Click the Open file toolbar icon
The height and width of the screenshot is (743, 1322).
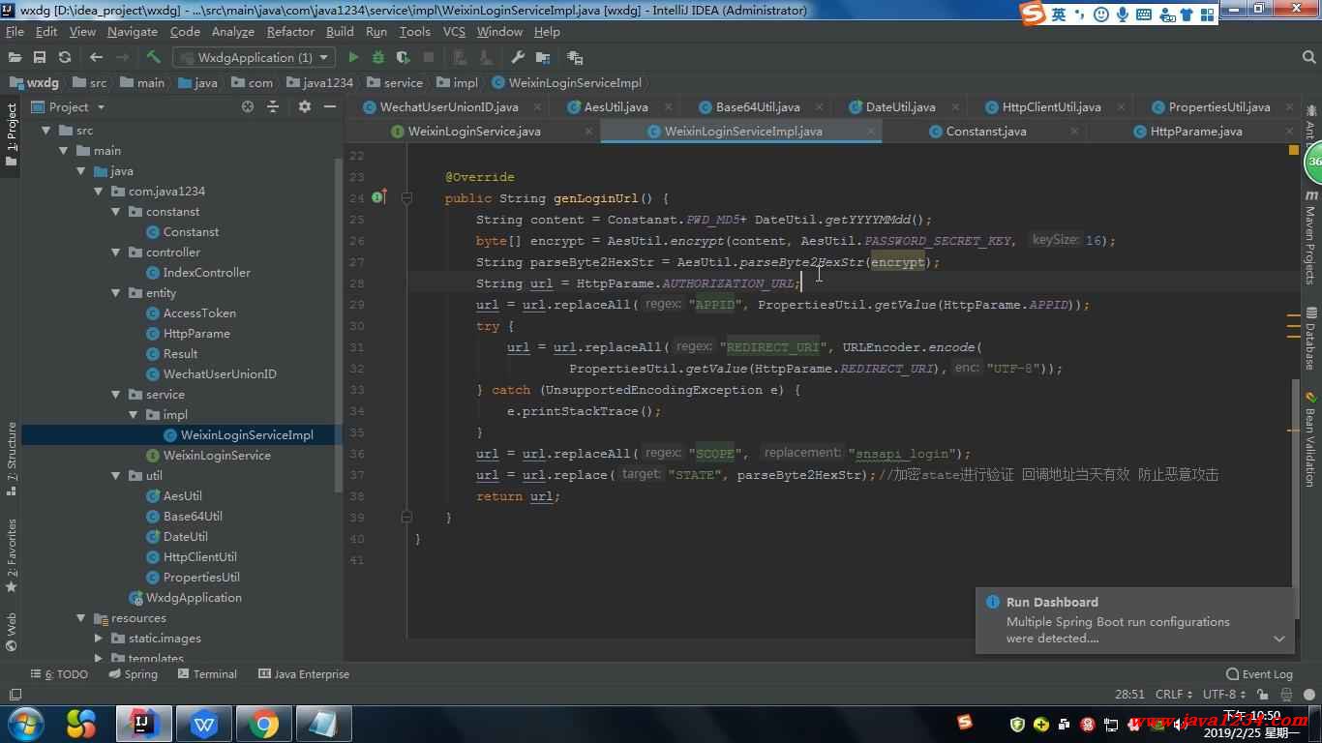tap(15, 58)
